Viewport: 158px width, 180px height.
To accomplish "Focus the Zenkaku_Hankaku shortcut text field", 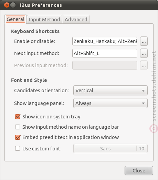I will tap(105, 41).
